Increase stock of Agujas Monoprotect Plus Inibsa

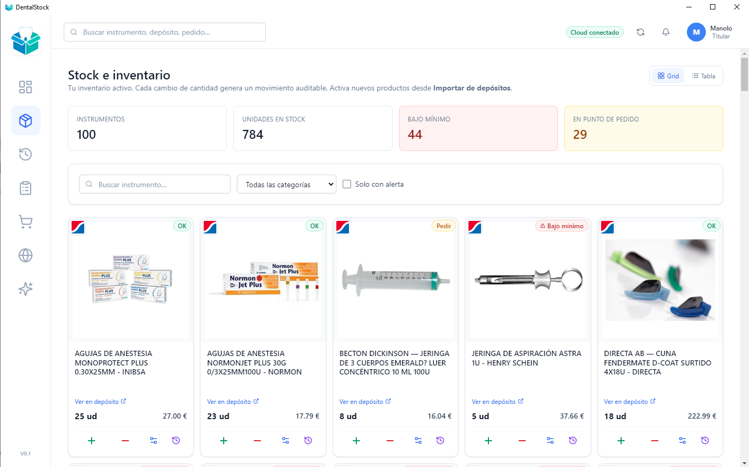(x=92, y=441)
